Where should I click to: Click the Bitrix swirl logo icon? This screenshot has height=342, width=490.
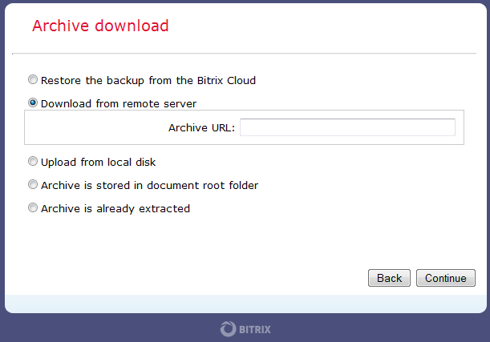(228, 329)
